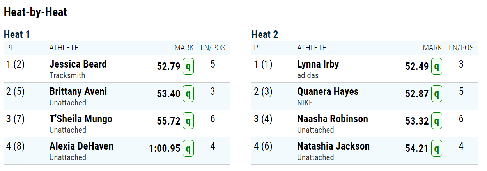Click the q qualifier badge next to Brittany Aveni
This screenshot has width=487, height=171.
(188, 94)
